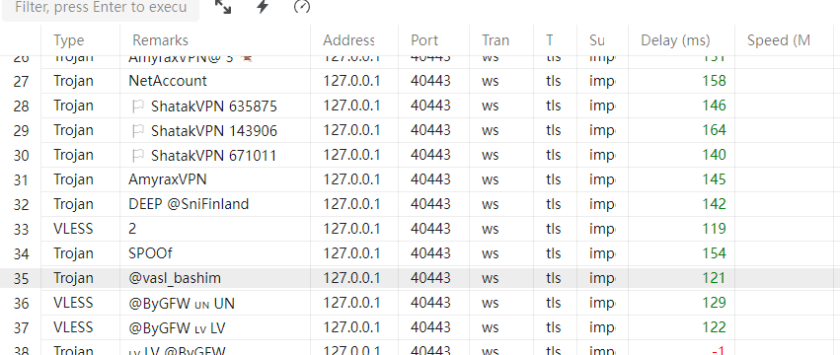This screenshot has width=840, height=355.
Task: Click row number 27
Action: tap(21, 82)
